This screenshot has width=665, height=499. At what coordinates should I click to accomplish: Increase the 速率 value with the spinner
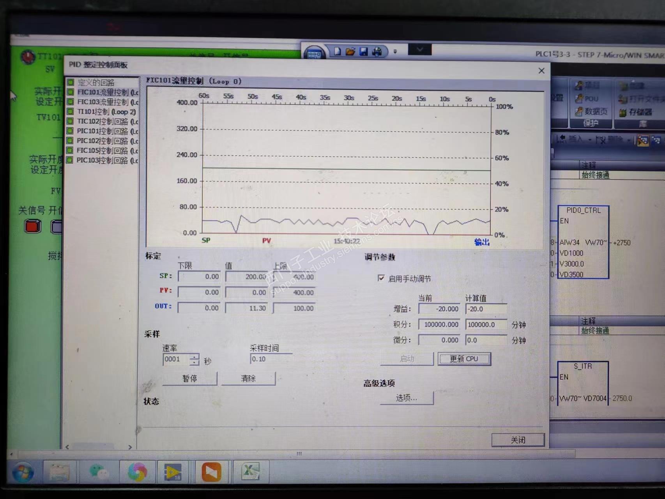pyautogui.click(x=194, y=356)
